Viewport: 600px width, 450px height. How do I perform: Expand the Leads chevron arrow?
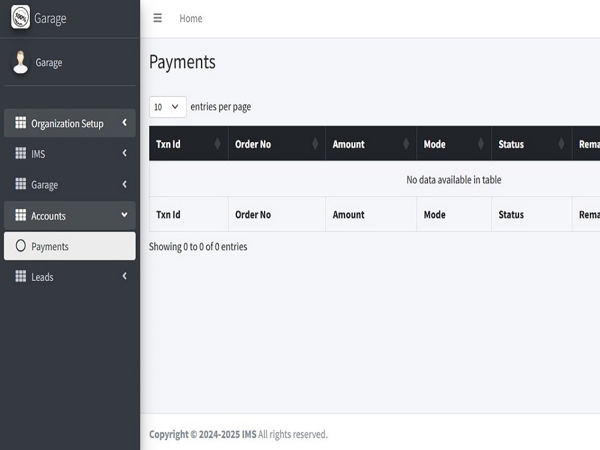(x=124, y=276)
